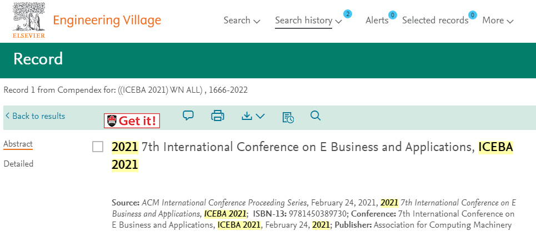Switch to the Detailed tab

click(x=18, y=164)
